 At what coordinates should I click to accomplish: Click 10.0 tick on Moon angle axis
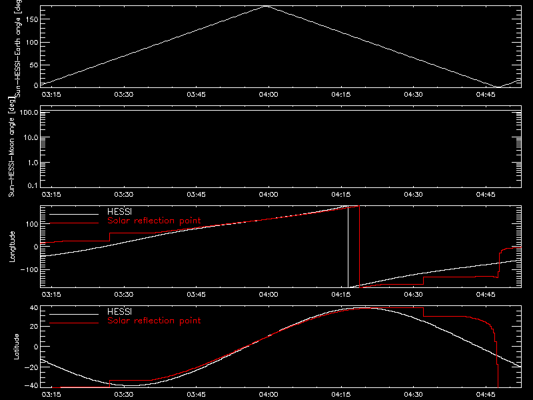point(31,137)
